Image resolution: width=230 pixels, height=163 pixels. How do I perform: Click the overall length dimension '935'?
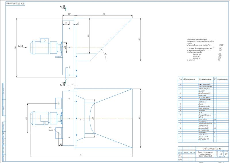(81, 155)
